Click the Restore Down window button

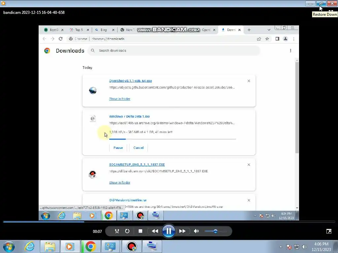click(321, 3)
